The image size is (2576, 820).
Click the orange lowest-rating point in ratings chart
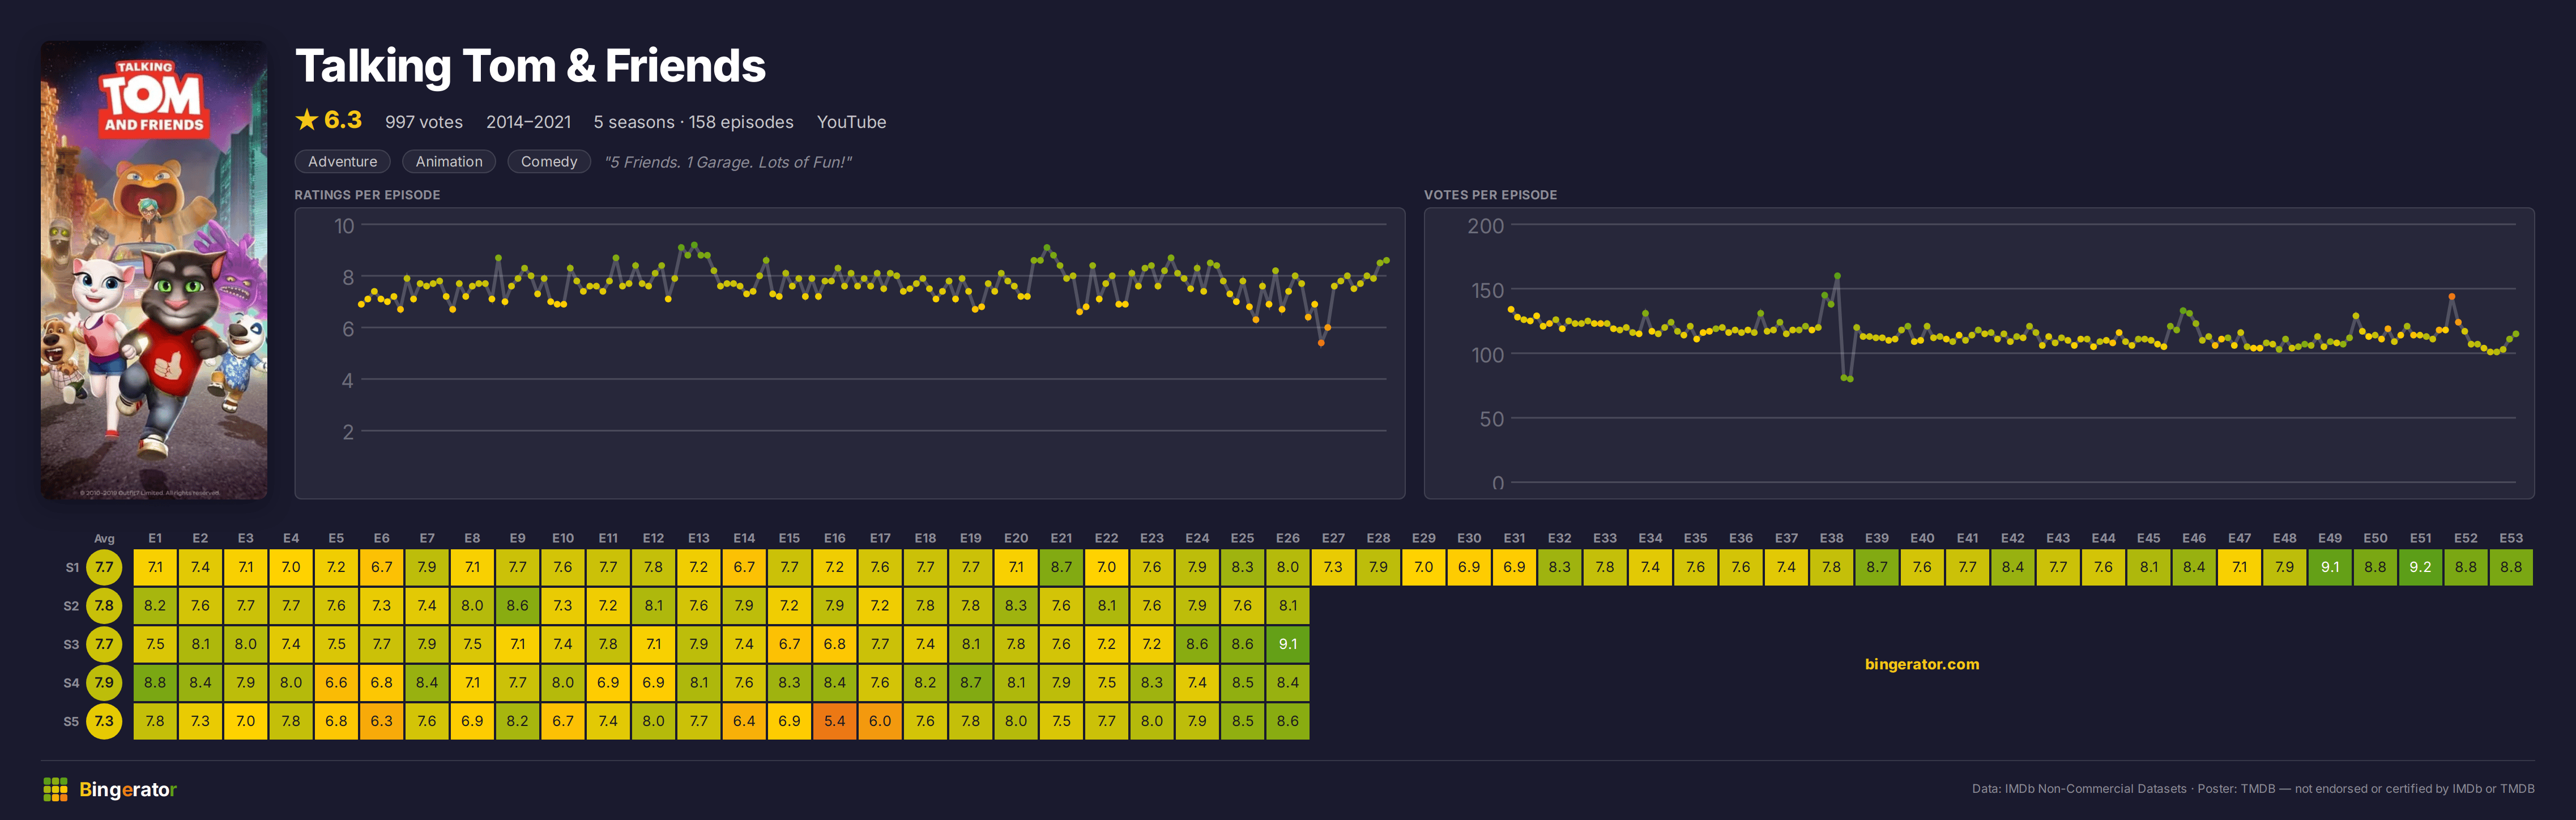click(1321, 343)
